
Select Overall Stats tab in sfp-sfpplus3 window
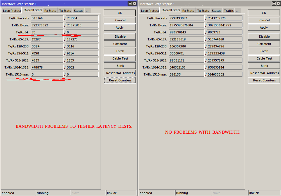coord(33,10)
